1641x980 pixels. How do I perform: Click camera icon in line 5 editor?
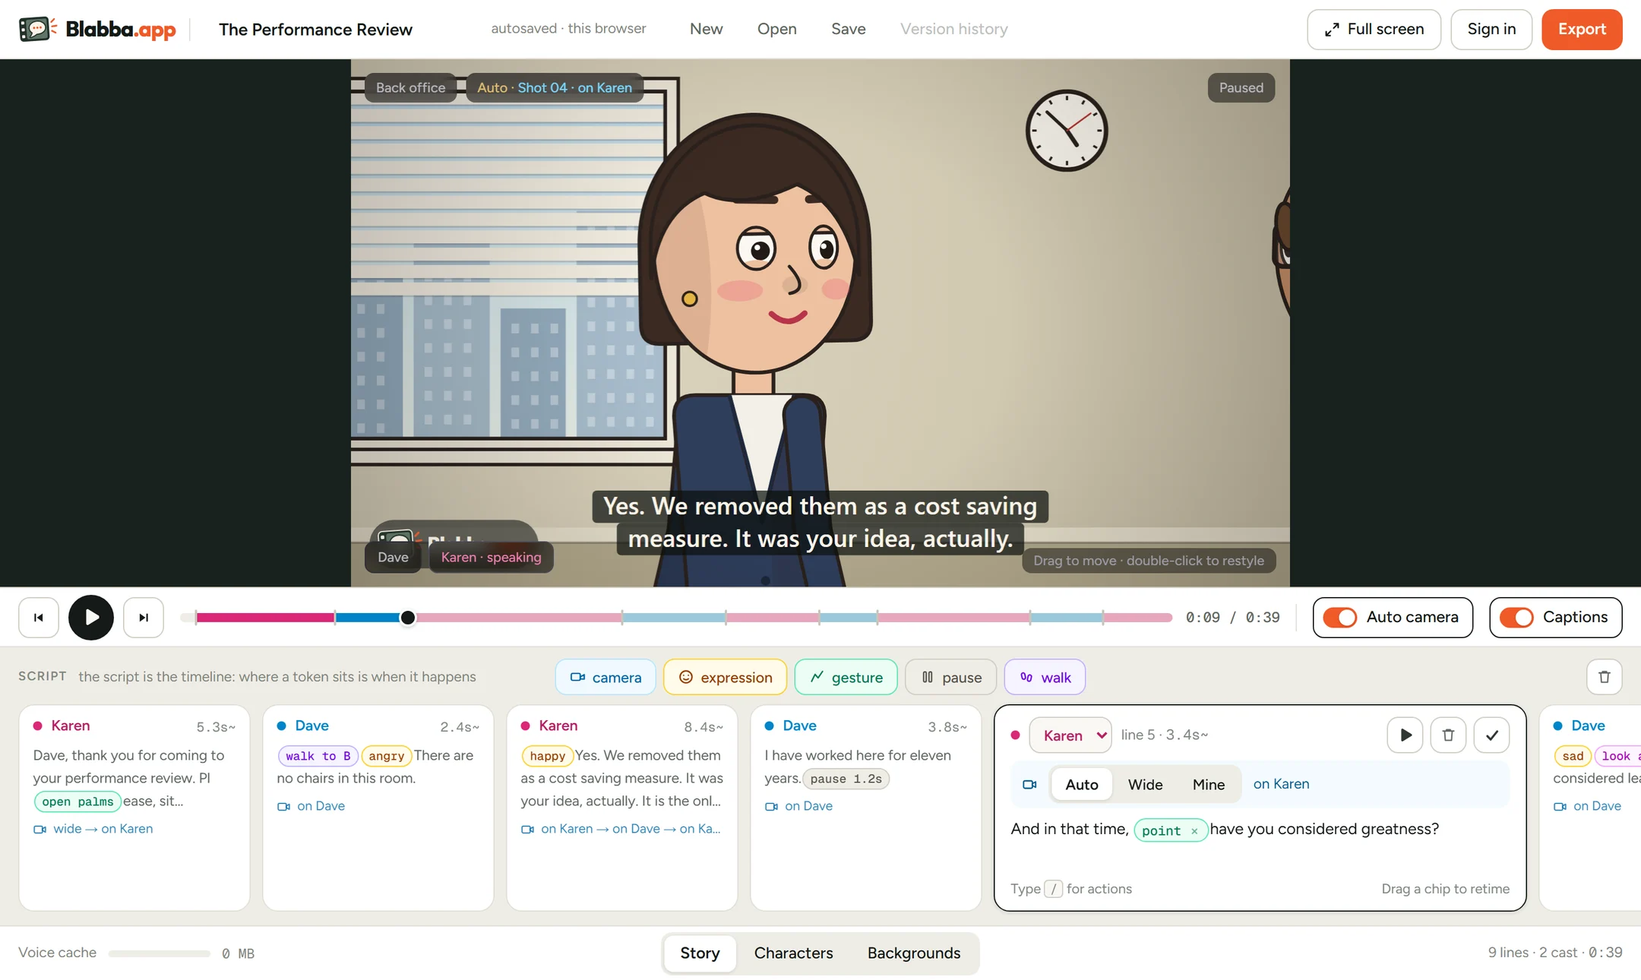click(1029, 785)
